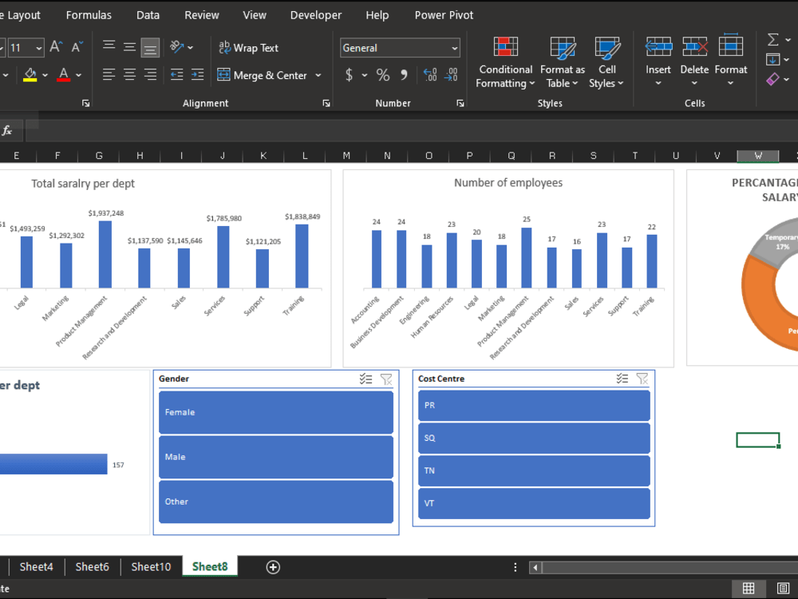Apply top align to cell content

pos(109,47)
